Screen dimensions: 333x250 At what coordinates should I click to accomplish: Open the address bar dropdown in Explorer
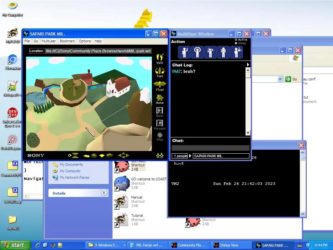(x=280, y=79)
